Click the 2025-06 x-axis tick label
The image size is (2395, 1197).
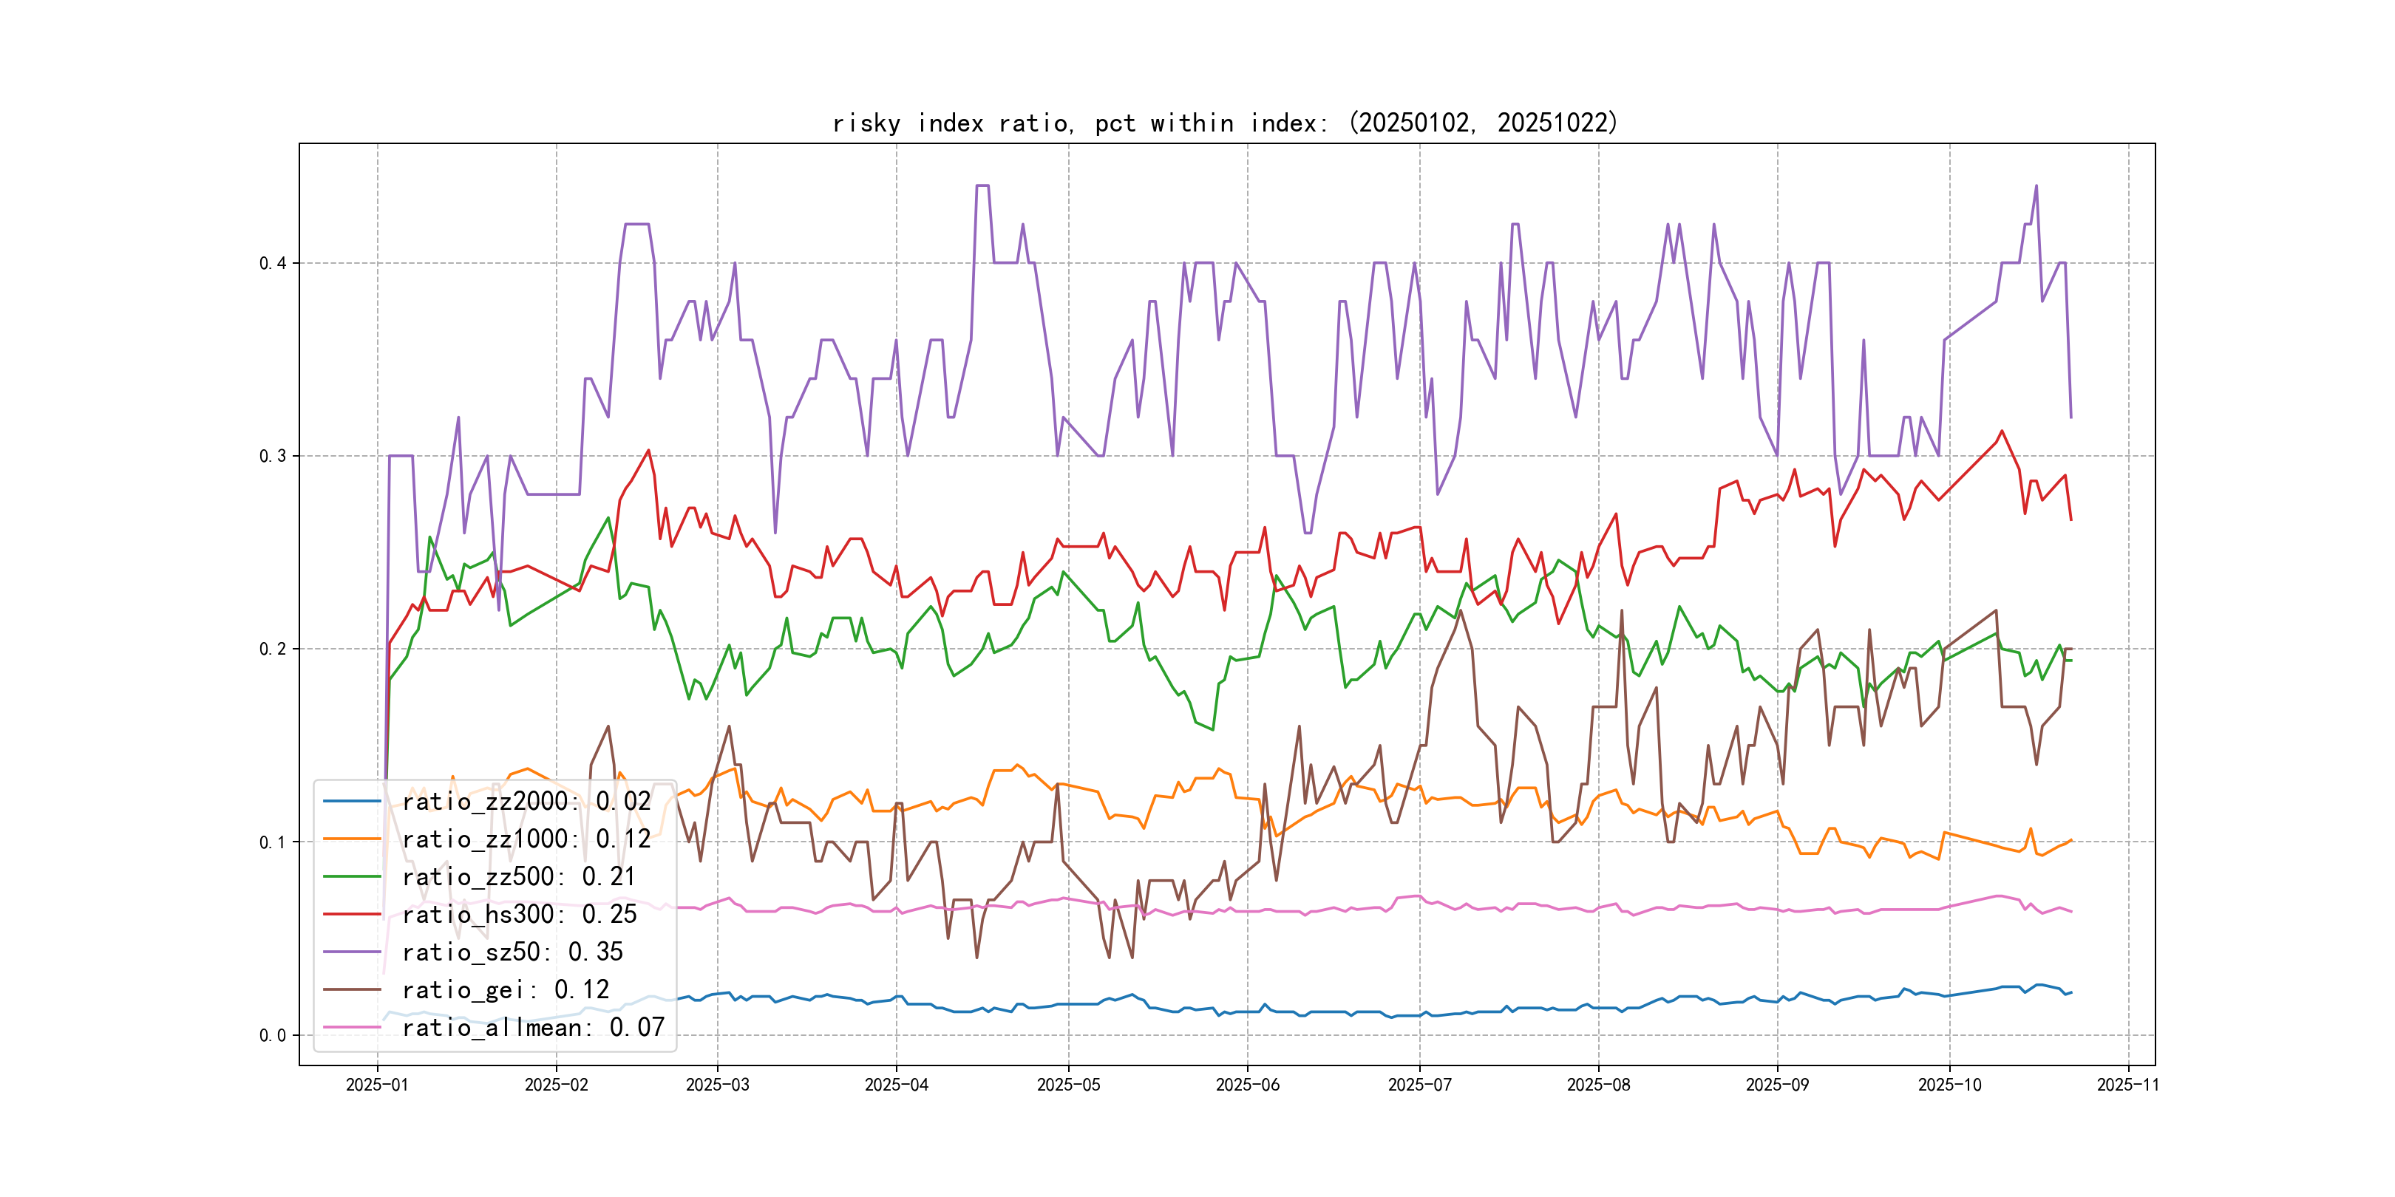tap(1247, 1085)
